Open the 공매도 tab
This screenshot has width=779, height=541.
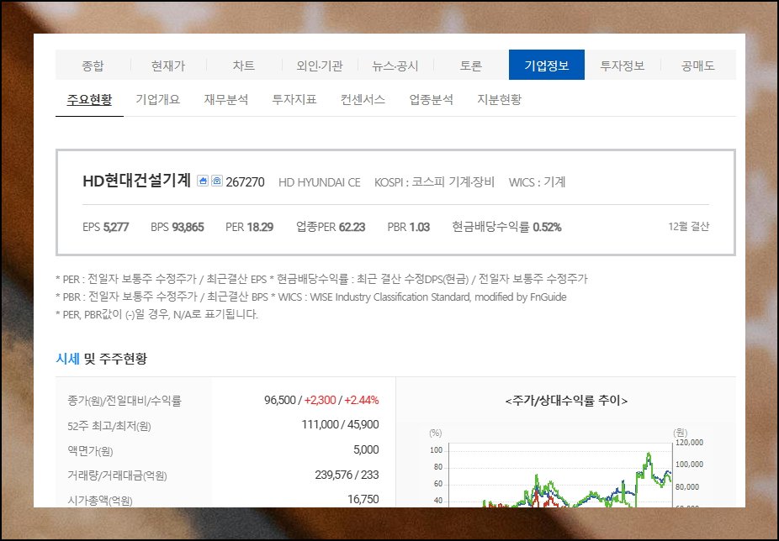[698, 65]
